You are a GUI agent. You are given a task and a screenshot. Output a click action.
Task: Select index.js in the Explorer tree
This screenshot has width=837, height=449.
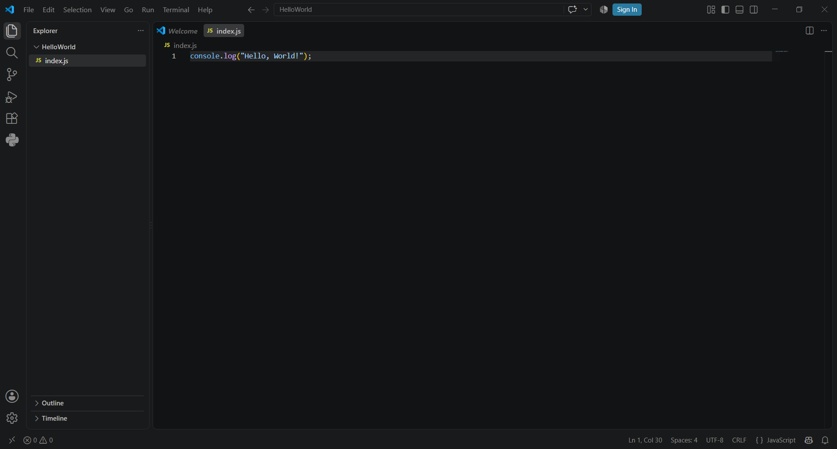coord(87,61)
